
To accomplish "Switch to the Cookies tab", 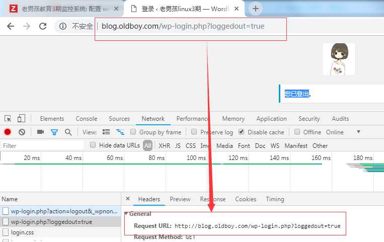I will [x=246, y=199].
